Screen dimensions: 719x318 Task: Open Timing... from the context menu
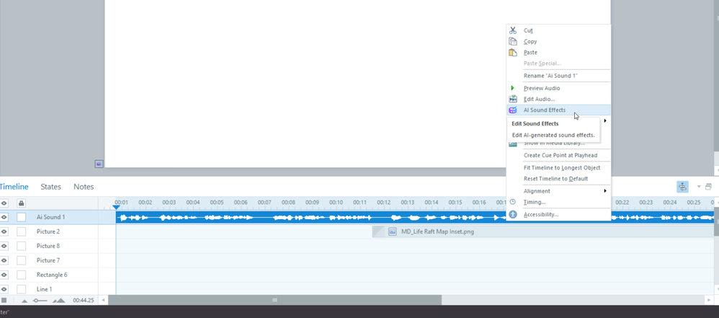pos(558,202)
